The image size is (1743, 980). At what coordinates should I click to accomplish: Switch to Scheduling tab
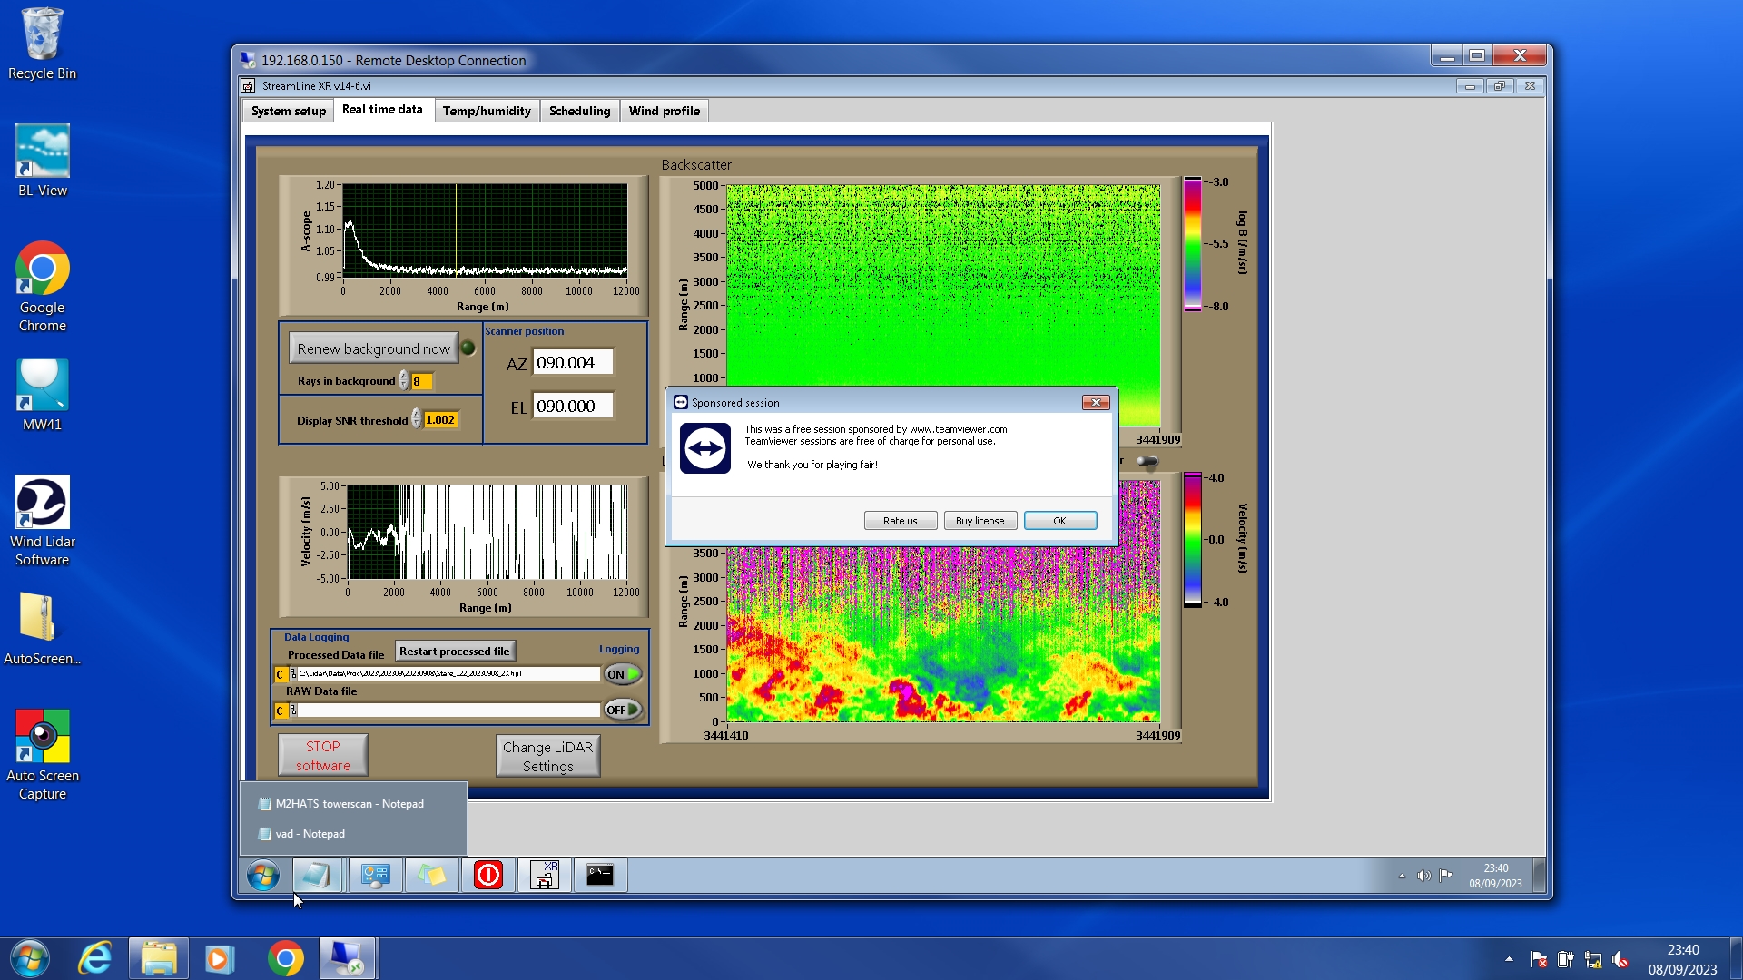tap(579, 111)
